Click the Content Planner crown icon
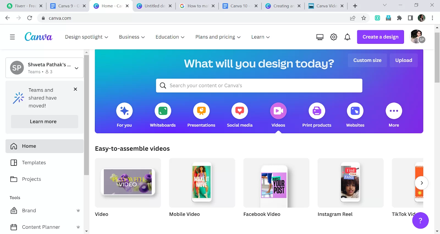Screen dimensions: 440x234 78,227
